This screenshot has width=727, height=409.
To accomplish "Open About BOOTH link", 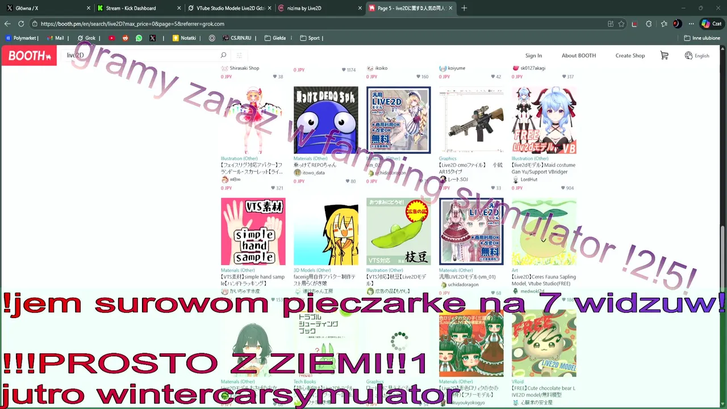I will (x=579, y=56).
